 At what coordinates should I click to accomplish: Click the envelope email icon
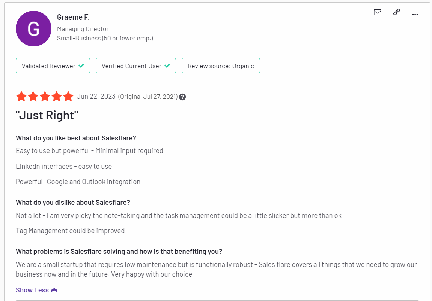tap(378, 12)
